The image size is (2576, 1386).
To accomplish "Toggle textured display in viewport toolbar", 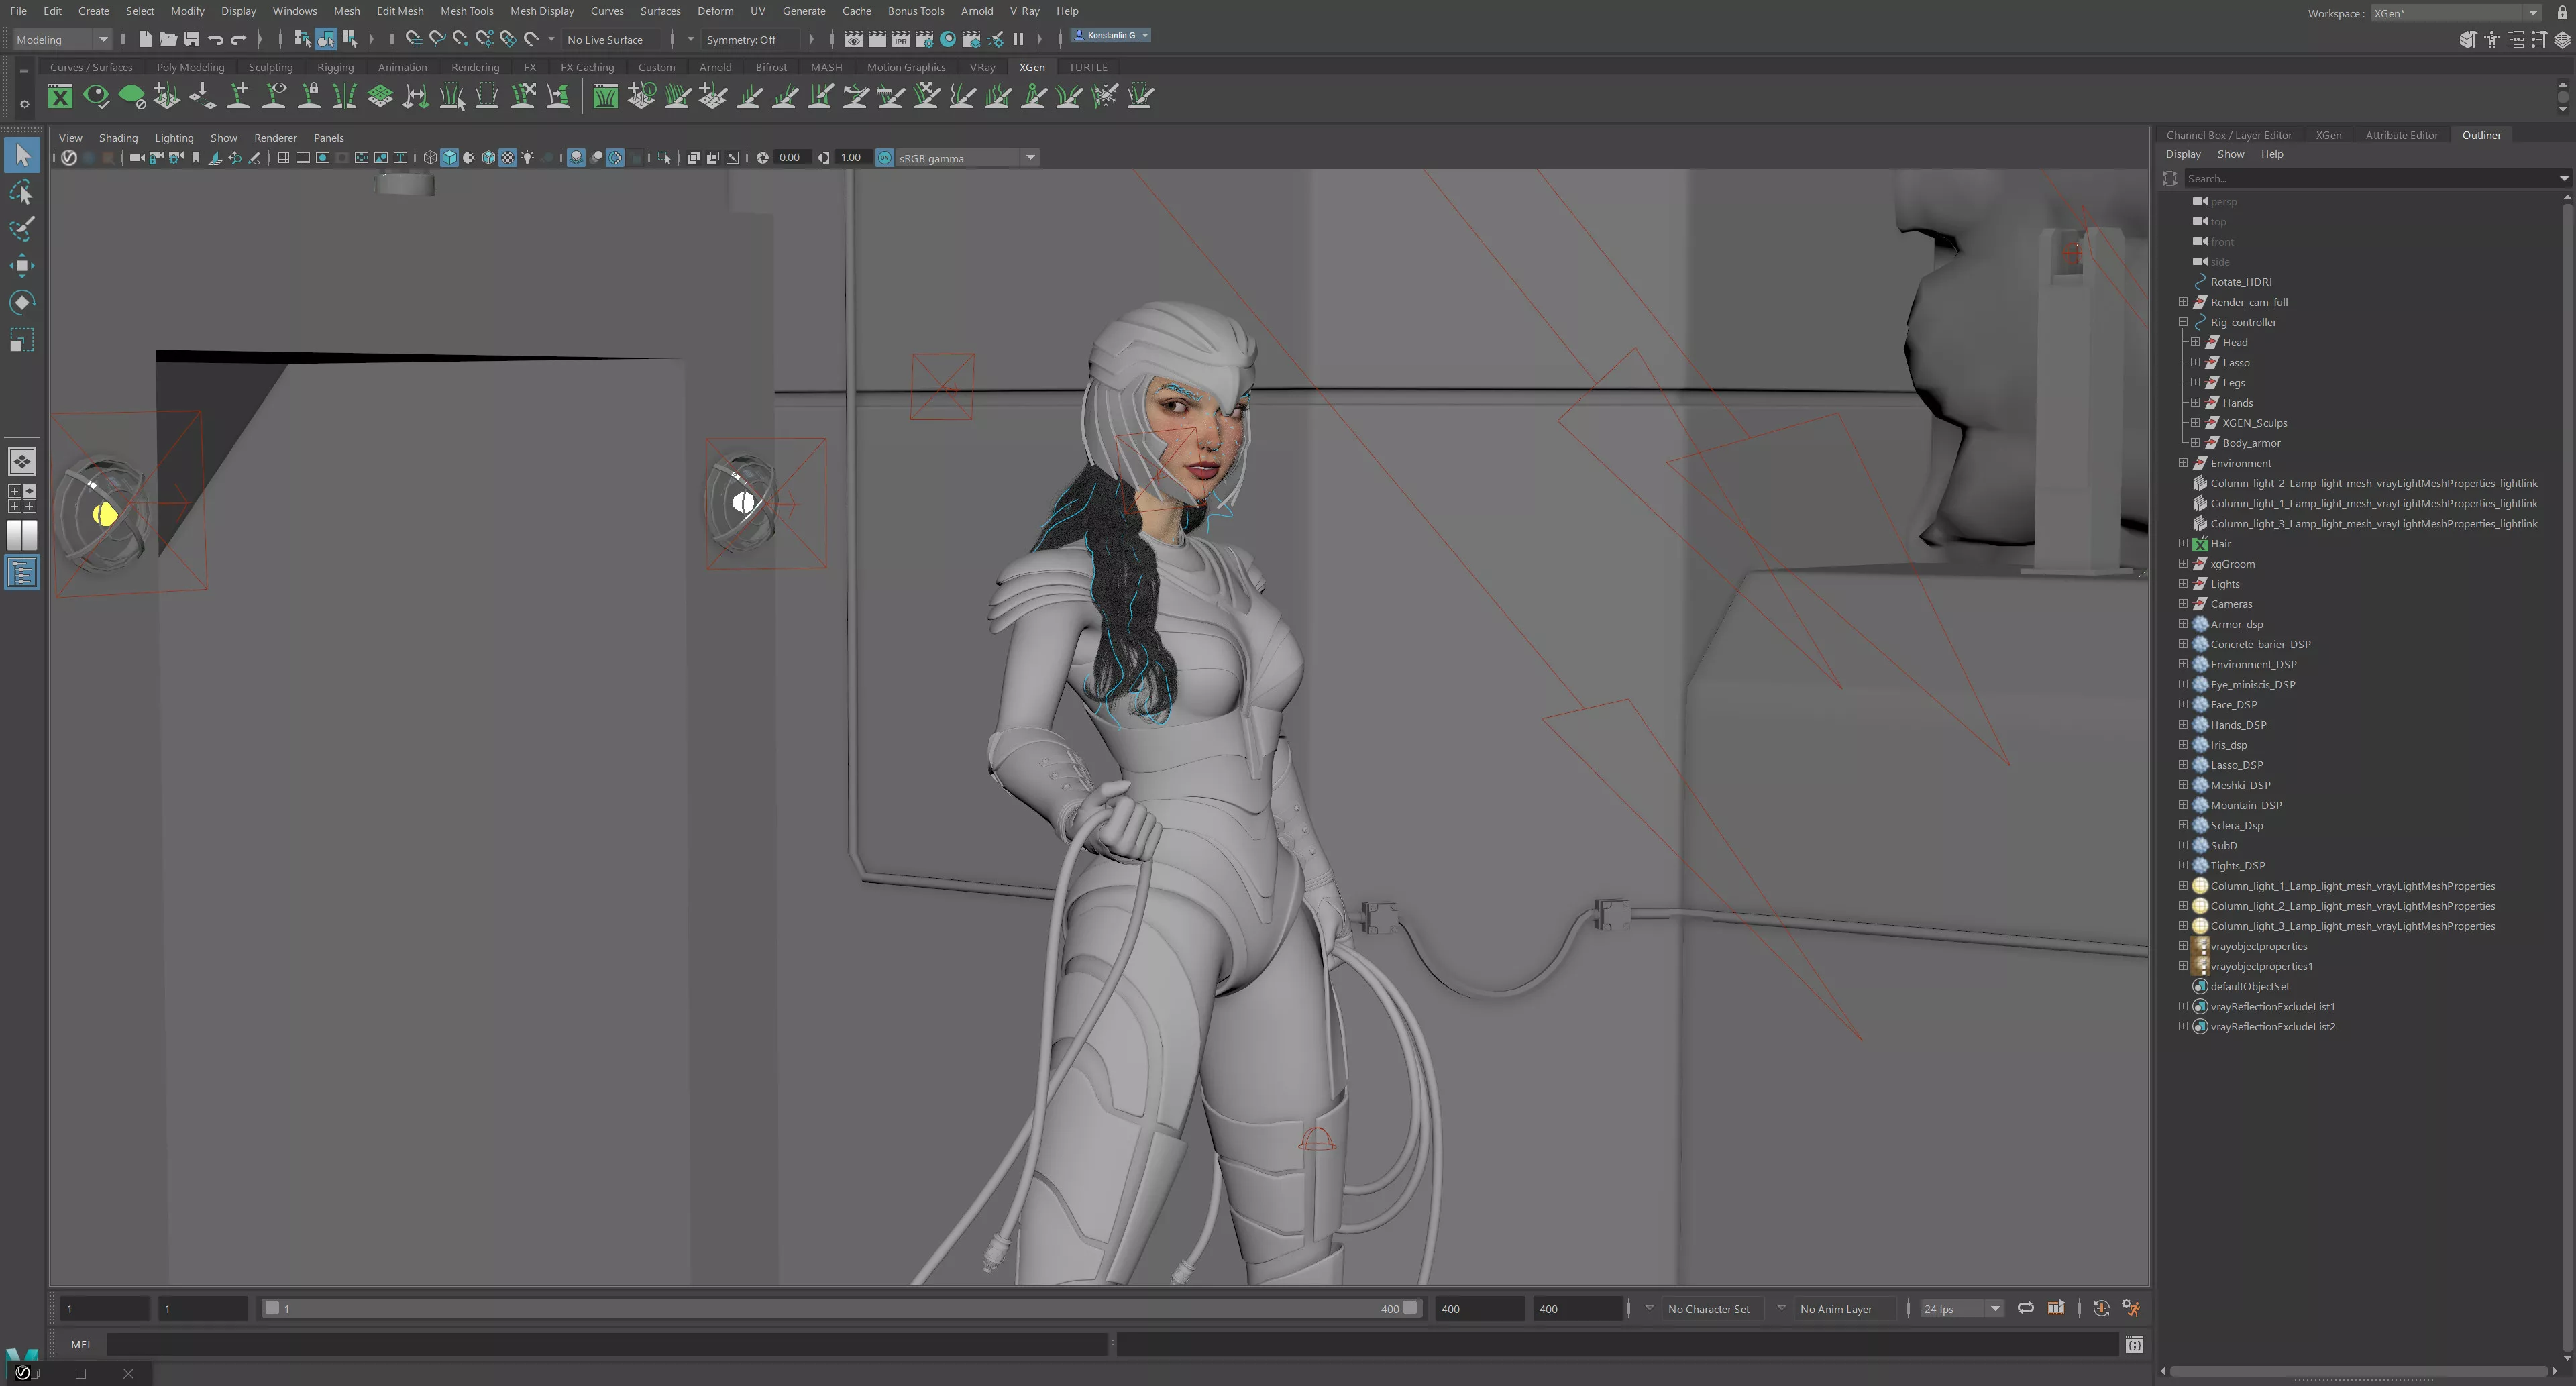I will point(508,158).
